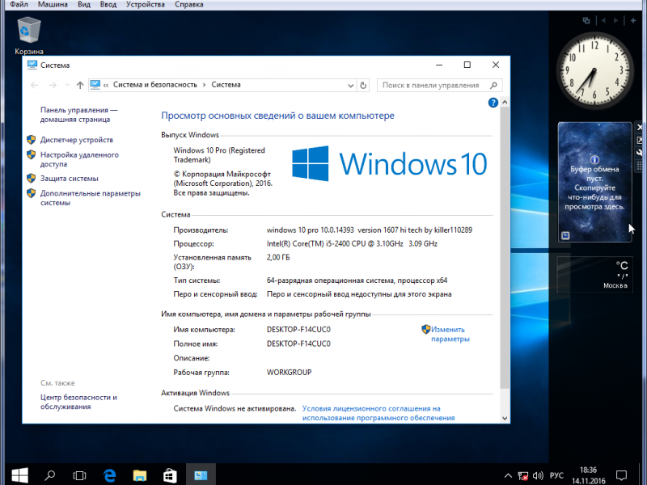Open the Корзина recycle bin desktop icon
Viewport: 647px width, 485px height.
28,36
